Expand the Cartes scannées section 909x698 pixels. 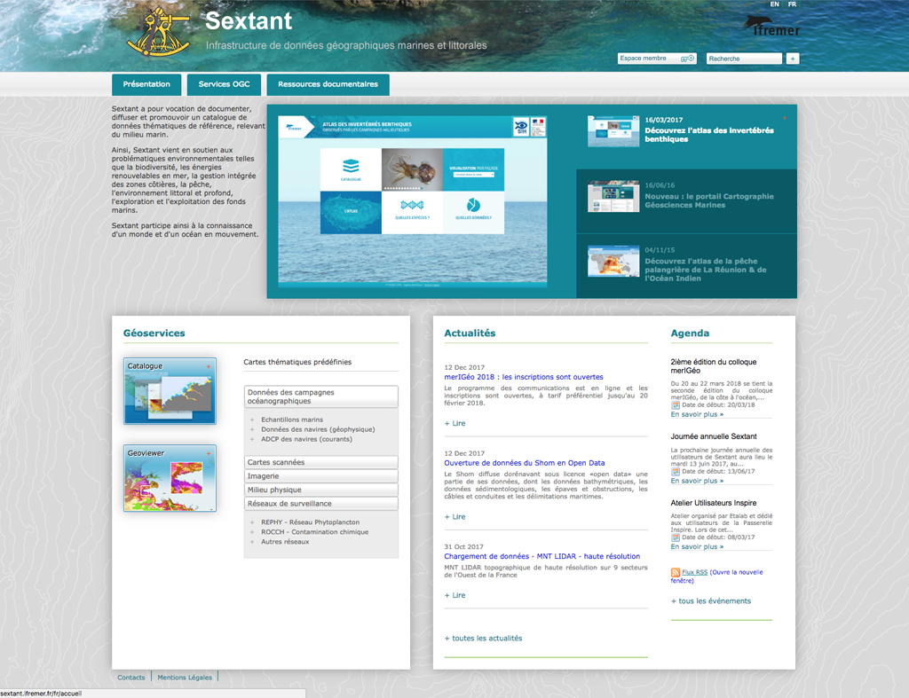pyautogui.click(x=320, y=462)
